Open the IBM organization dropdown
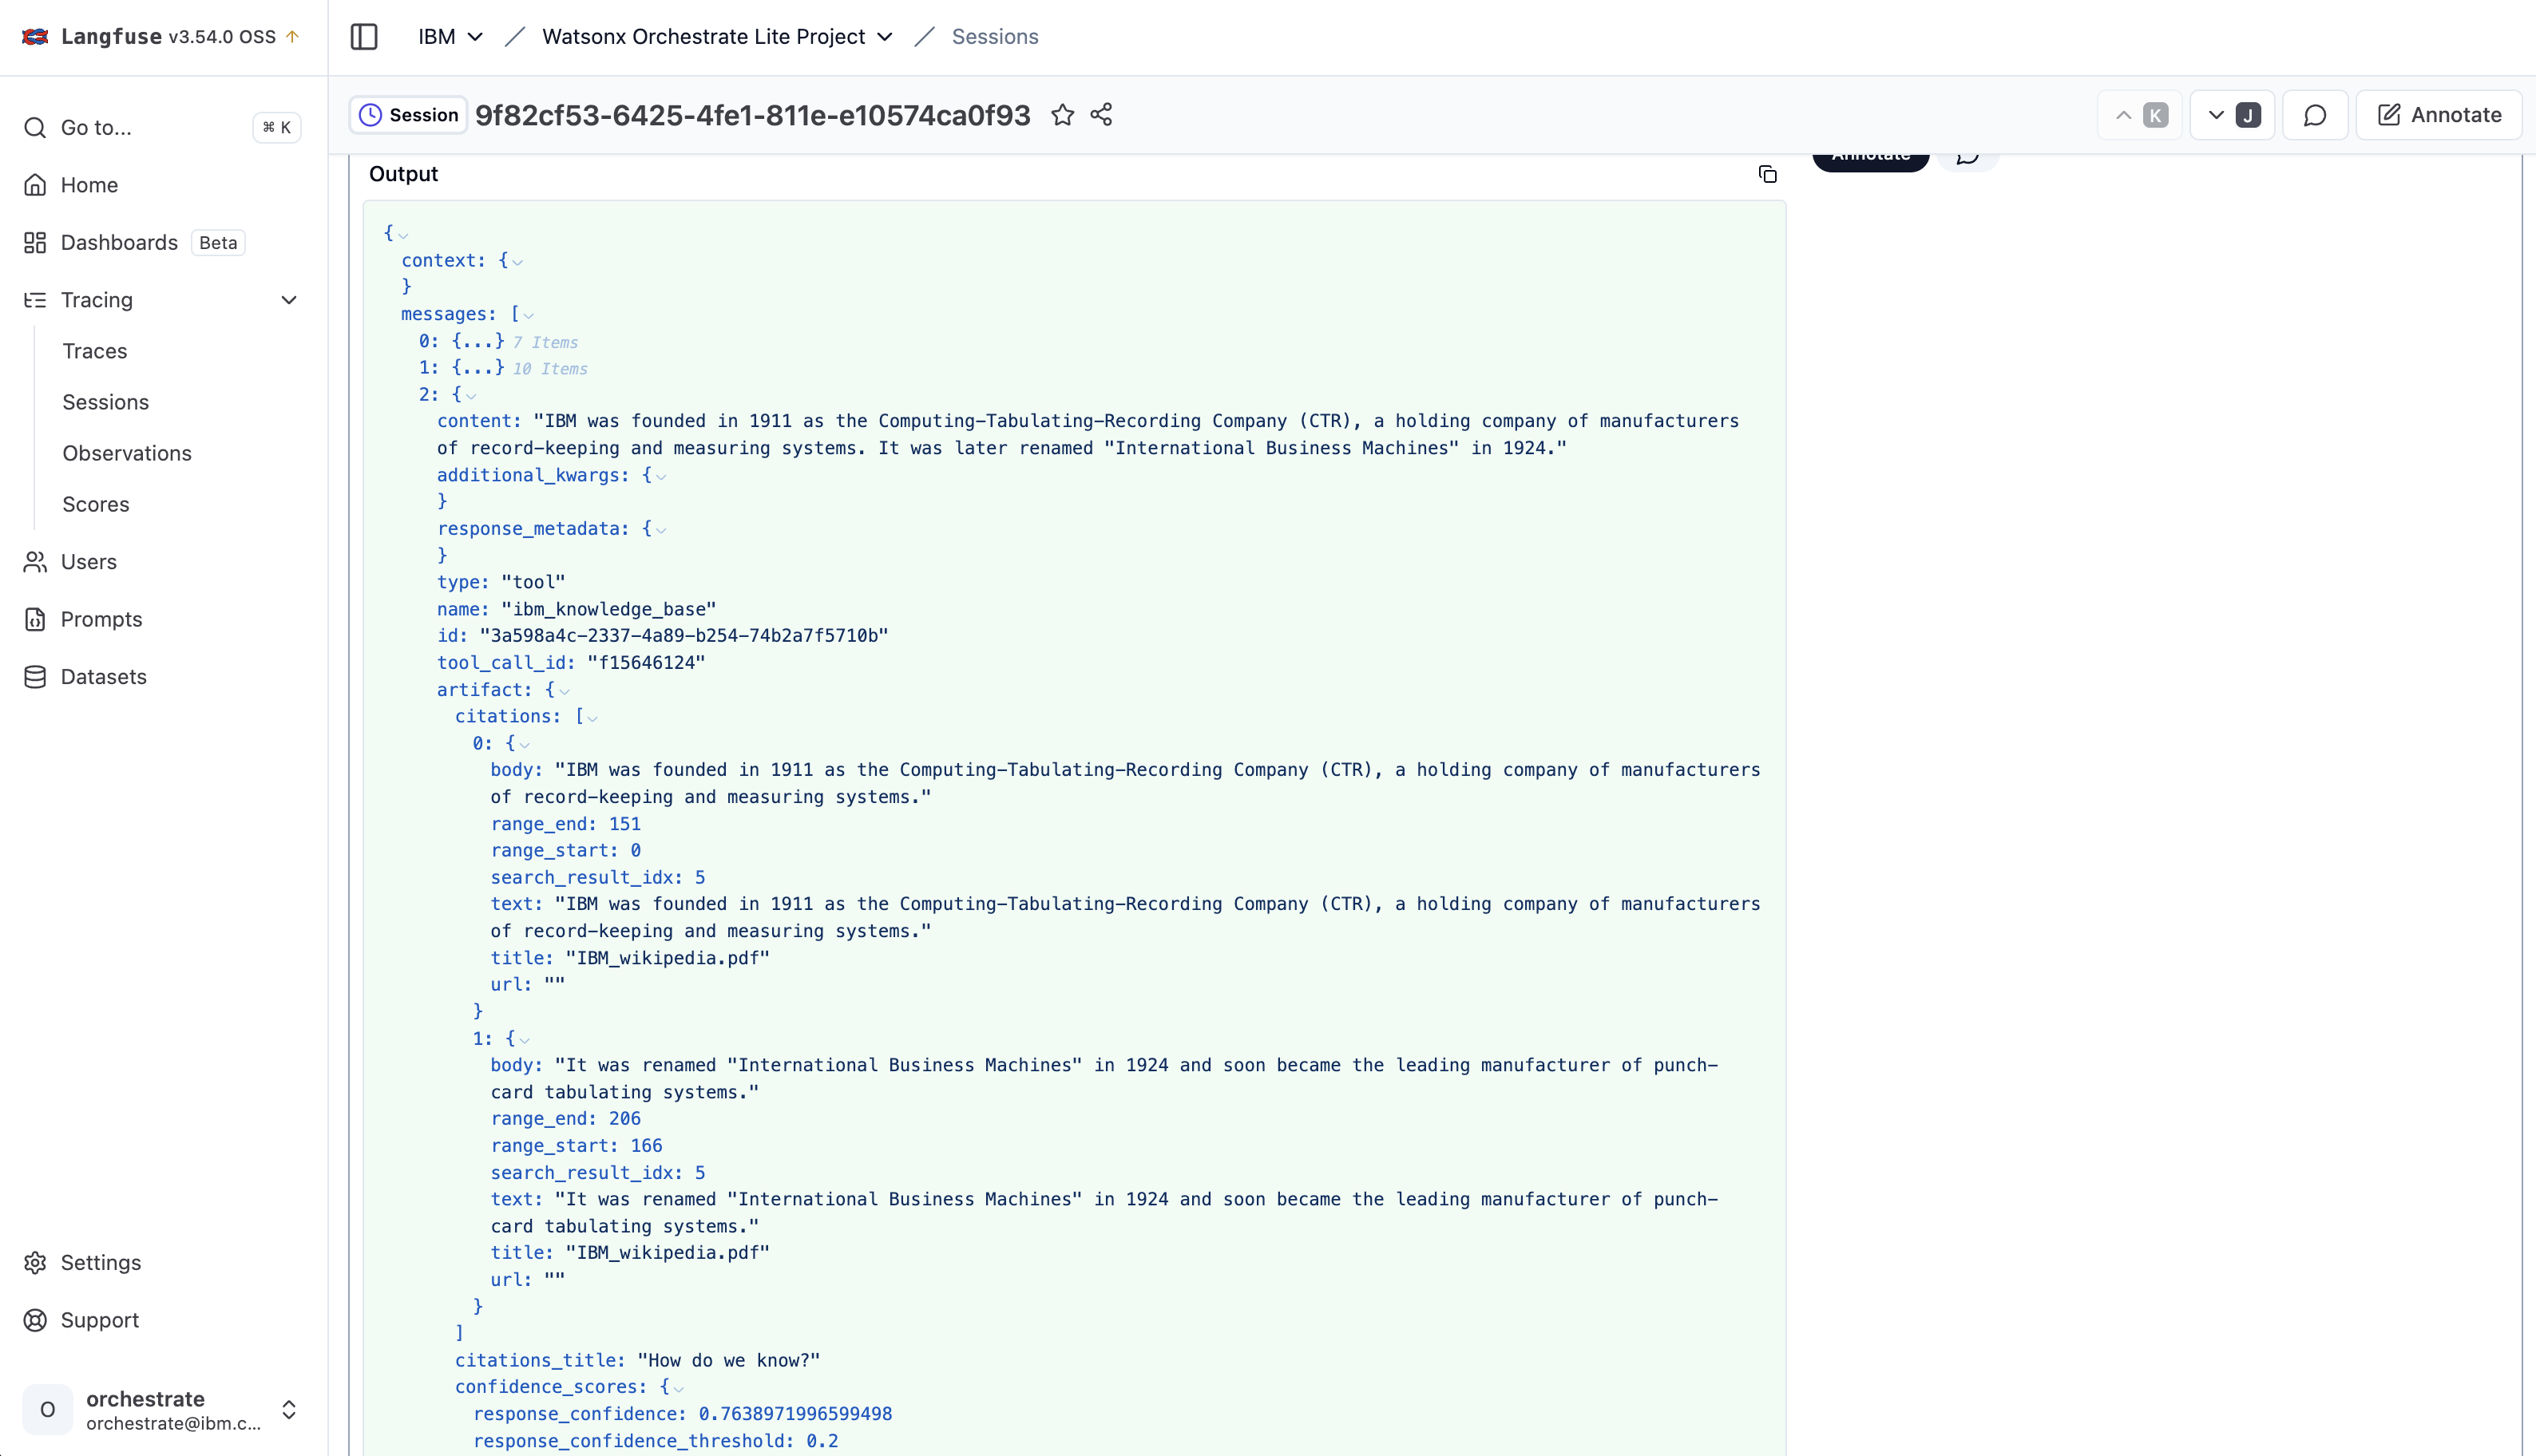The height and width of the screenshot is (1456, 2536). tap(450, 37)
